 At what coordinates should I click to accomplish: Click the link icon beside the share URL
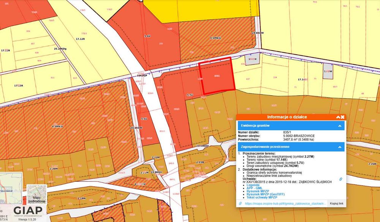click(240, 204)
